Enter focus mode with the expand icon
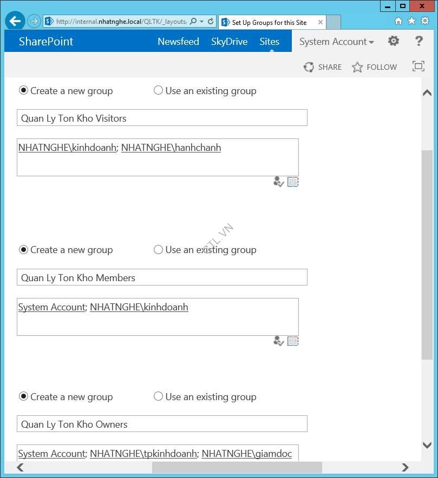 coord(418,66)
